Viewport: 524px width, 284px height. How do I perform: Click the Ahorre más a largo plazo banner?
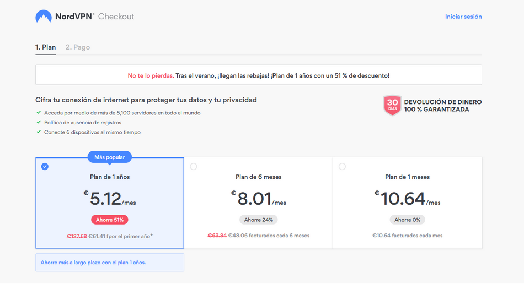[110, 263]
